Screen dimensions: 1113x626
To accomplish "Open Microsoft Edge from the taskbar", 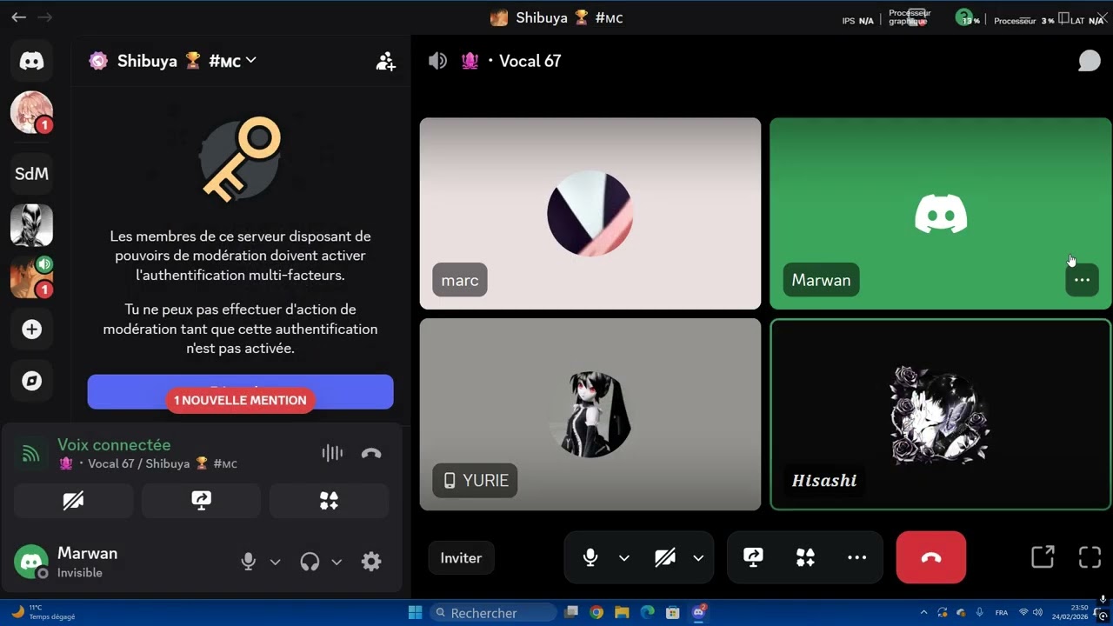I will (647, 612).
